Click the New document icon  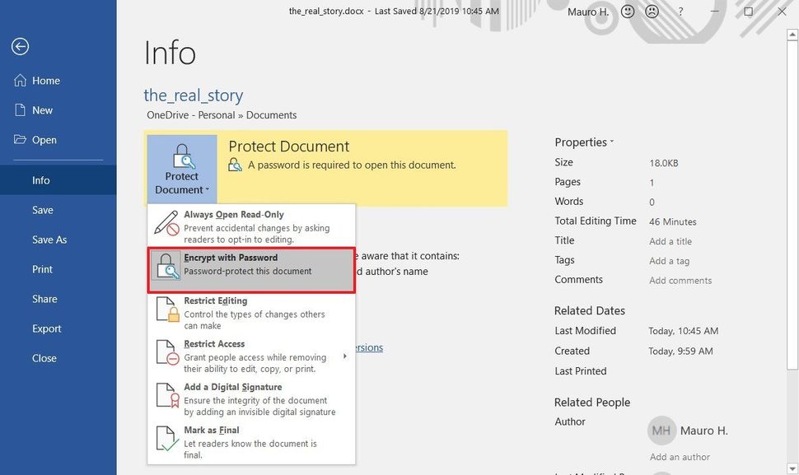click(19, 109)
